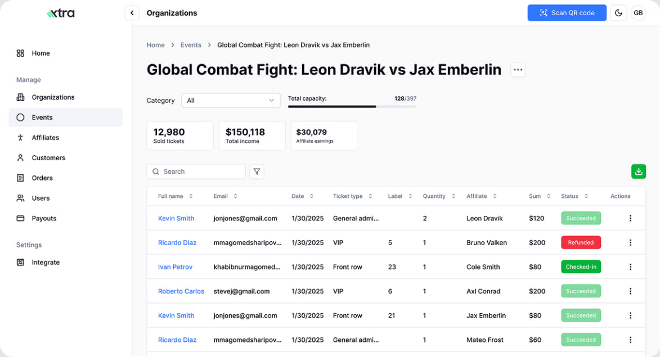Click the Total capacity progress bar
Viewport: 660px width, 357px height.
(x=352, y=106)
